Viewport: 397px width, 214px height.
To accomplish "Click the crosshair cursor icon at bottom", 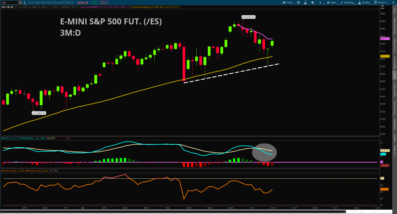I will point(361,212).
